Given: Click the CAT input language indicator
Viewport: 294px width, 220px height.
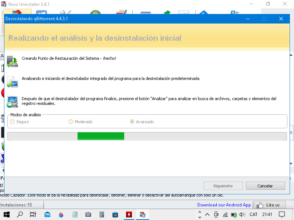Looking at the screenshot, I should tap(253, 214).
